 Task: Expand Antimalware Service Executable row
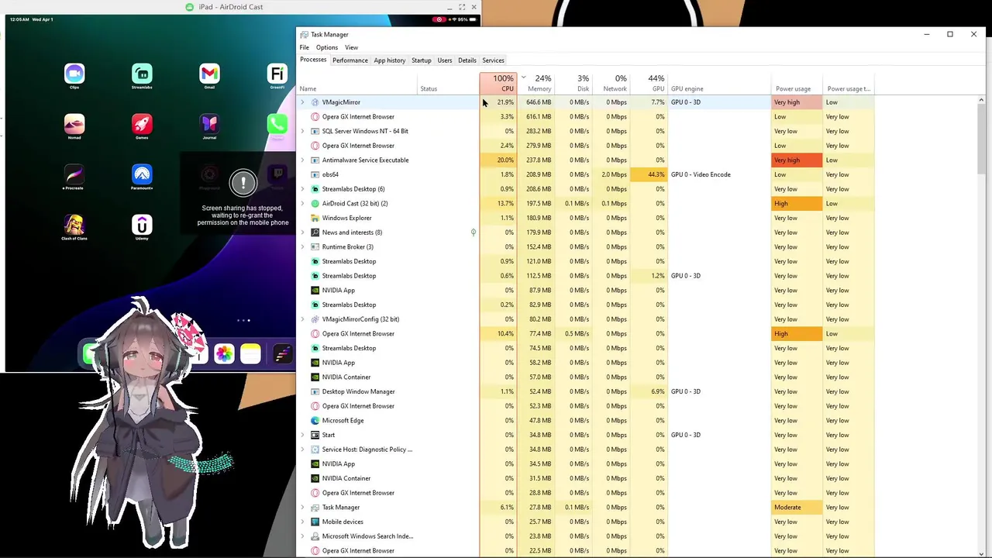point(302,160)
